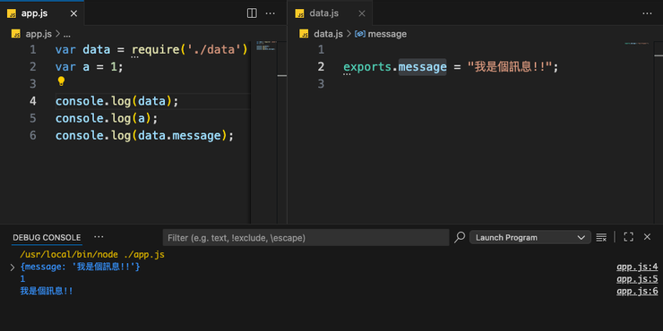Viewport: 663px width, 331px height.
Task: Open the panel views overflow menu
Action: (x=99, y=237)
